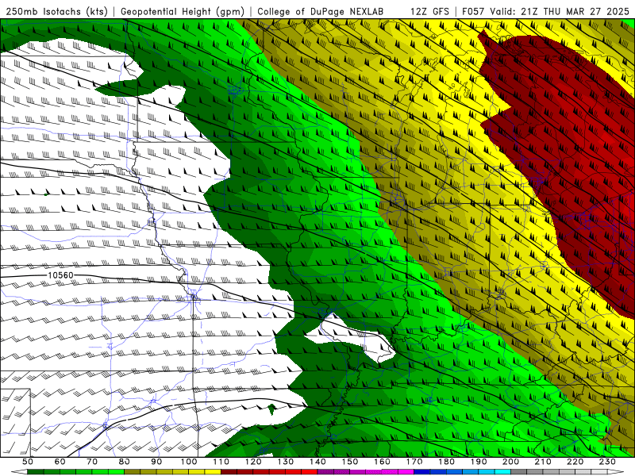The image size is (635, 476).
Task: Click the '180' colorbar tick label
Action: (x=446, y=462)
